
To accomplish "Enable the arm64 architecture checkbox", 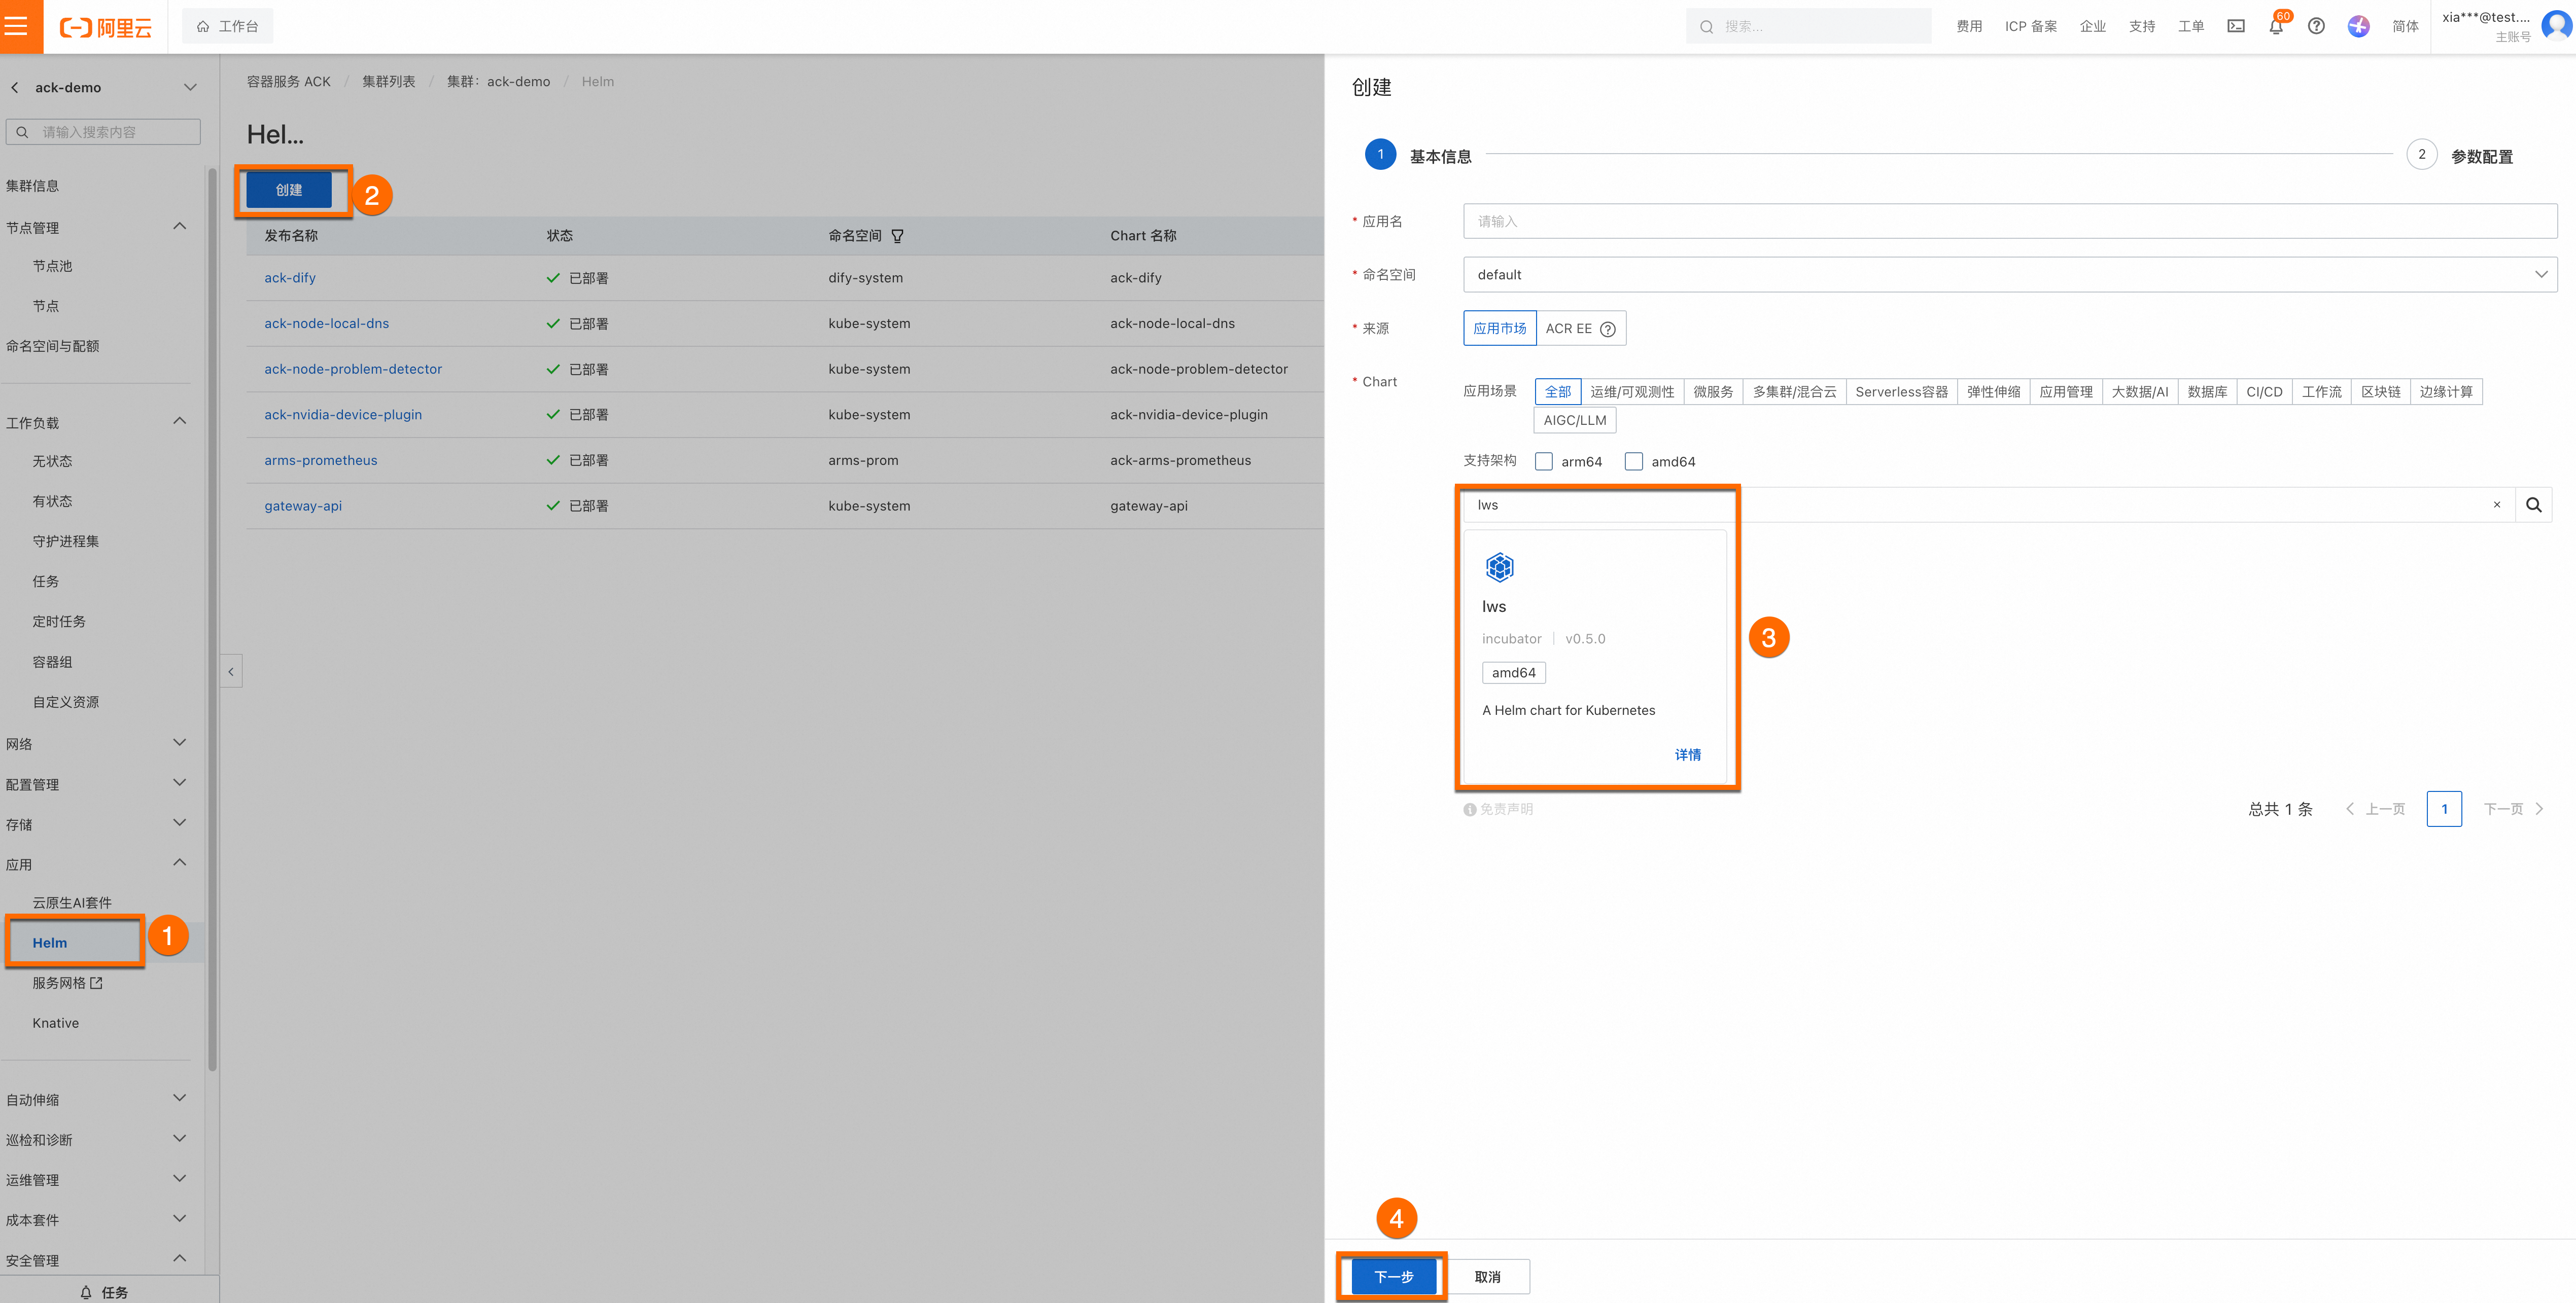I will click(x=1544, y=462).
